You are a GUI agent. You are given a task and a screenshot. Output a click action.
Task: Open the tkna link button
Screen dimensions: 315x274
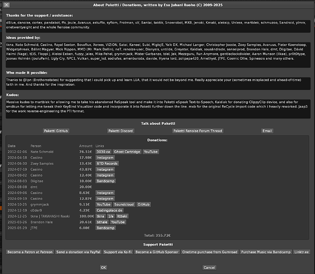point(100,216)
